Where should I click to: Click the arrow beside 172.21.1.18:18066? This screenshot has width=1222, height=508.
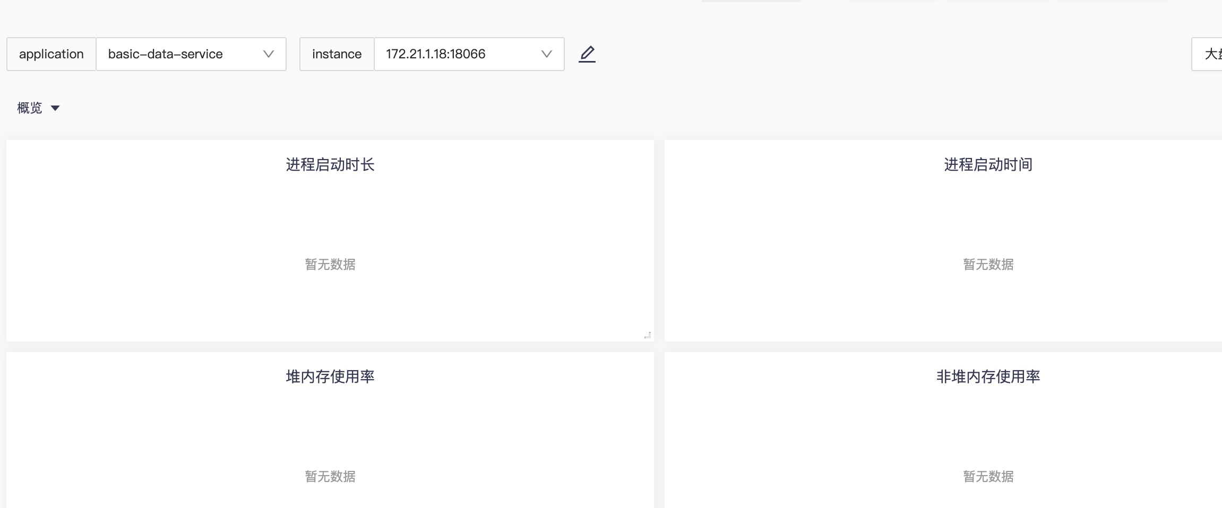[x=546, y=54]
